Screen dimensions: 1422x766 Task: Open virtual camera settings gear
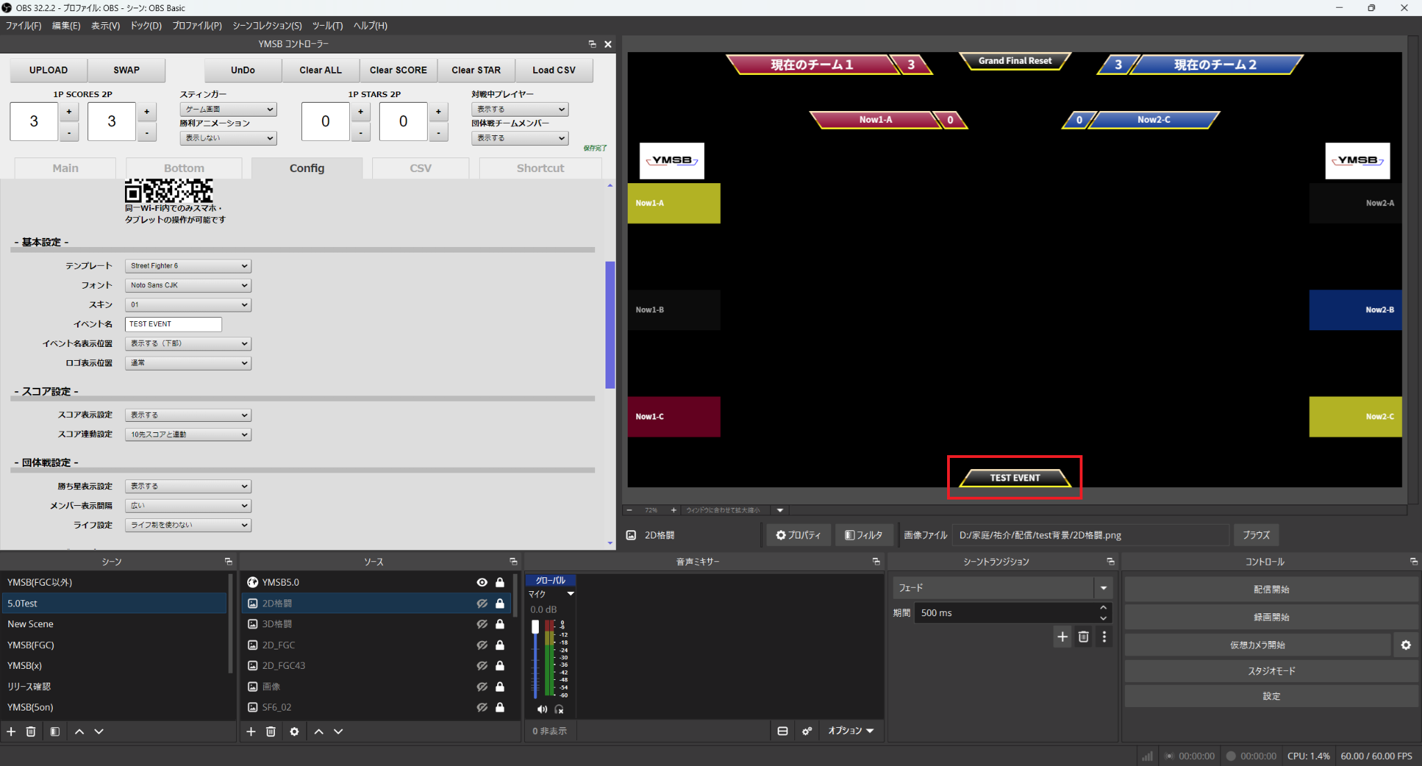click(x=1406, y=645)
